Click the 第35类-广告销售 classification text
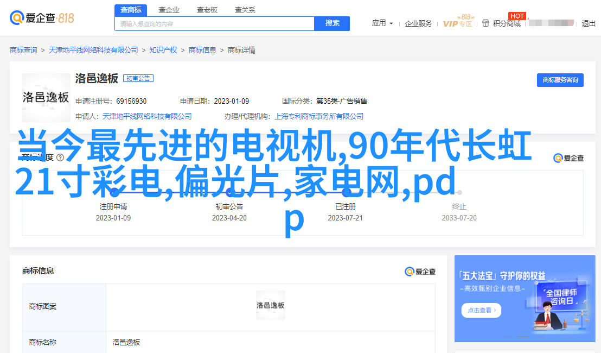This screenshot has width=601, height=353. pos(342,102)
